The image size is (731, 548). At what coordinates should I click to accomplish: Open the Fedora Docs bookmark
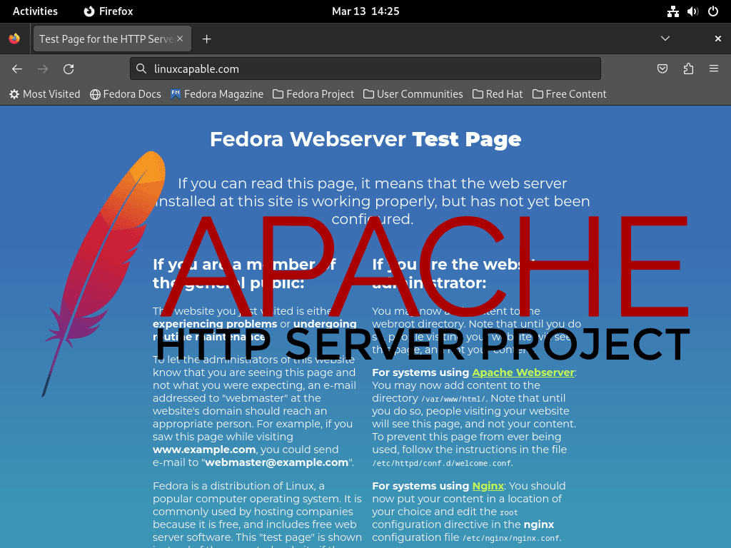point(126,94)
